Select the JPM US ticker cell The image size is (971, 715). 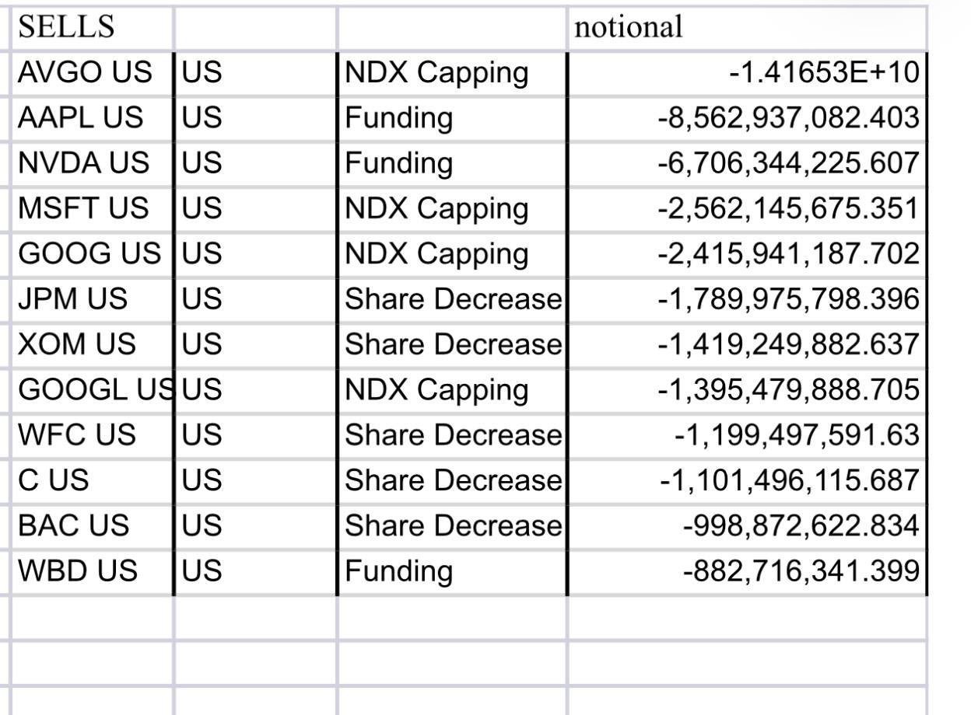tap(92, 299)
